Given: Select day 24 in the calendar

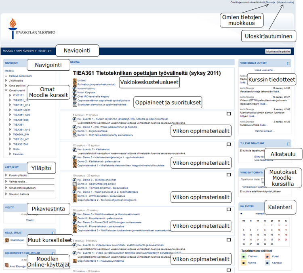Looking at the screenshot, I should tap(279, 240).
